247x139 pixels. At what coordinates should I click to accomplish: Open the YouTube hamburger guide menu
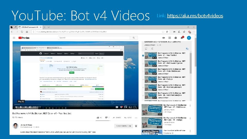tap(14, 38)
